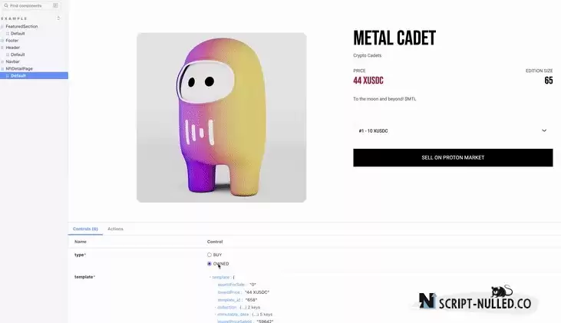Expand the collection 2 keys node
Screen dimensions: 561x323
point(216,307)
